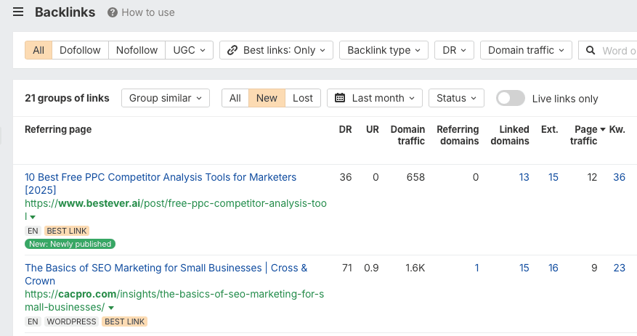
Task: Click the link chain icon in Best links filter
Action: [232, 50]
